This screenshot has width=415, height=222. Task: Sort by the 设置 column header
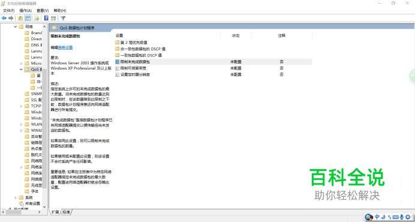click(119, 35)
